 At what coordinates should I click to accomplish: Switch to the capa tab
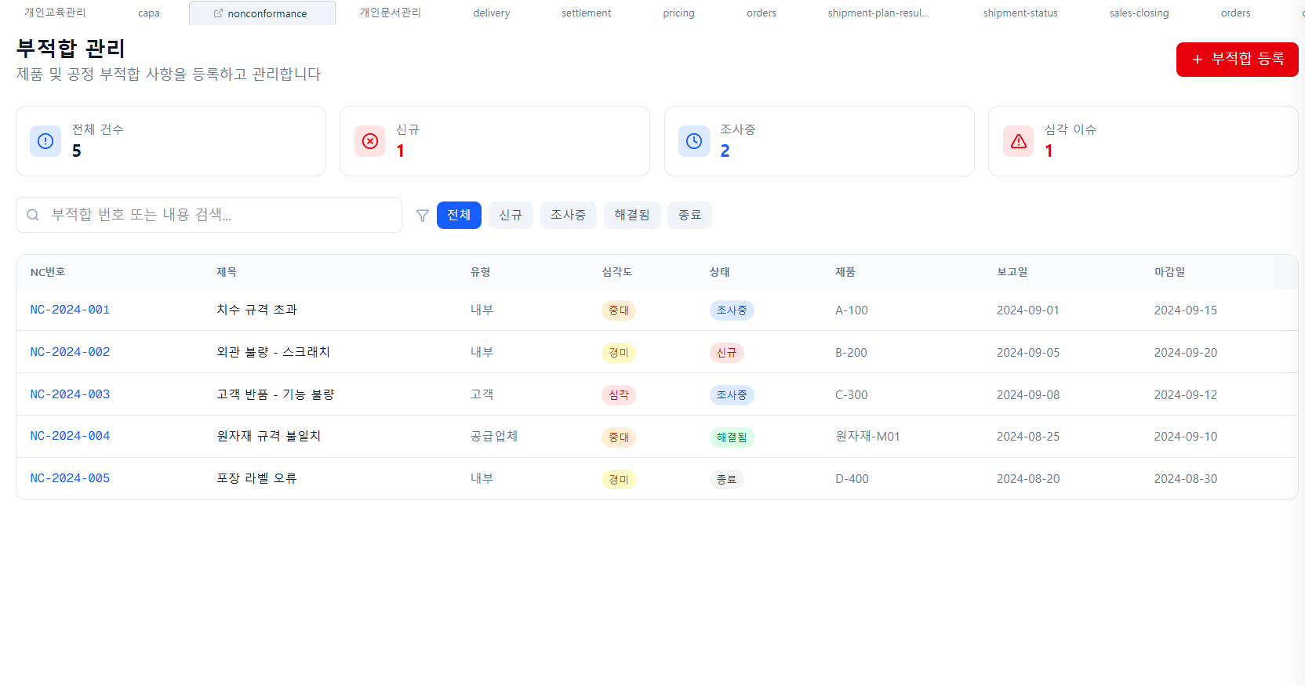pyautogui.click(x=148, y=13)
